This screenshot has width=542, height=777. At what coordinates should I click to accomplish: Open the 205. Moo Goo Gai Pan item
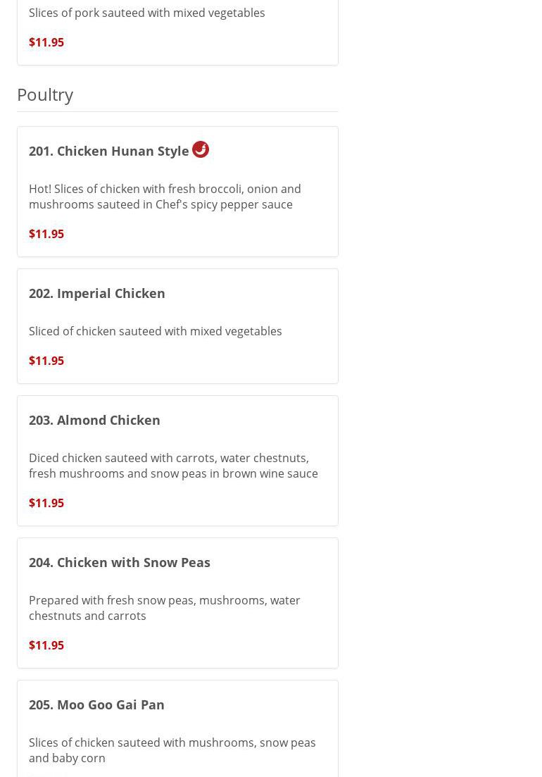point(96,704)
